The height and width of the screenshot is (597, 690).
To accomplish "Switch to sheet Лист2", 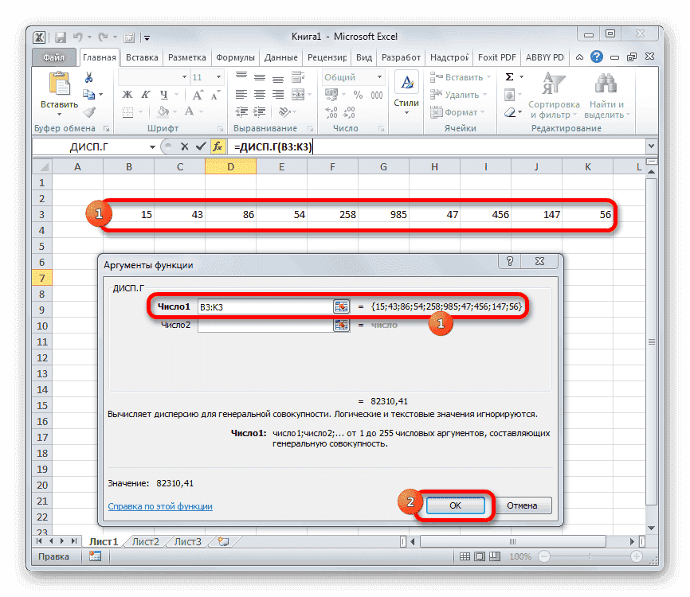I will [144, 540].
